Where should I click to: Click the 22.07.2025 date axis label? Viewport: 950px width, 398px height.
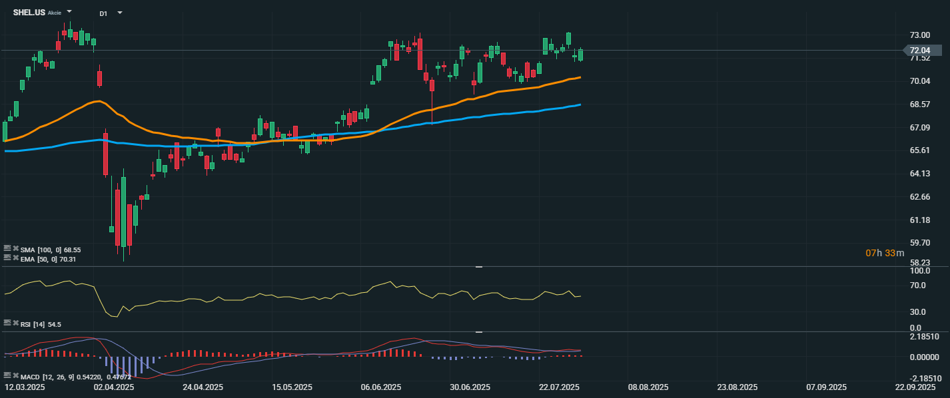click(559, 387)
